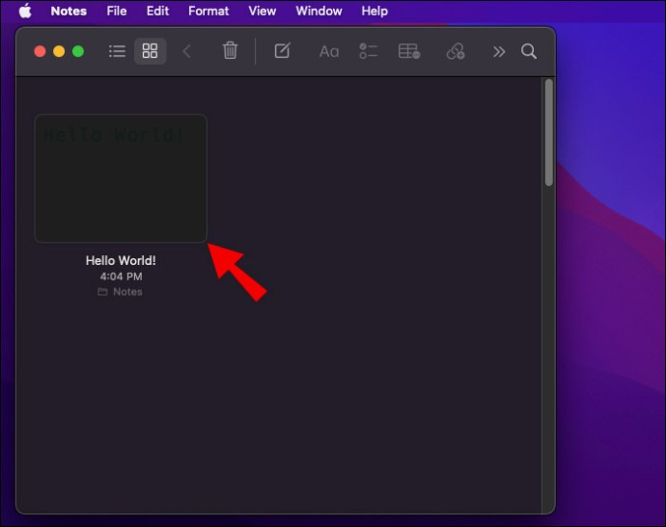Select the Hello World! note thumbnail
The image size is (666, 527).
point(121,178)
